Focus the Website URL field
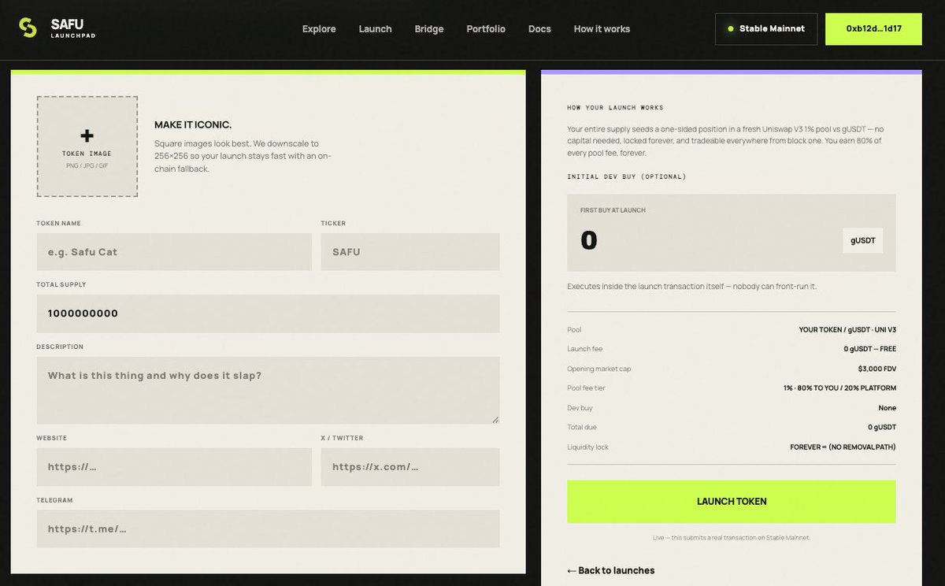The width and height of the screenshot is (945, 586). (174, 467)
